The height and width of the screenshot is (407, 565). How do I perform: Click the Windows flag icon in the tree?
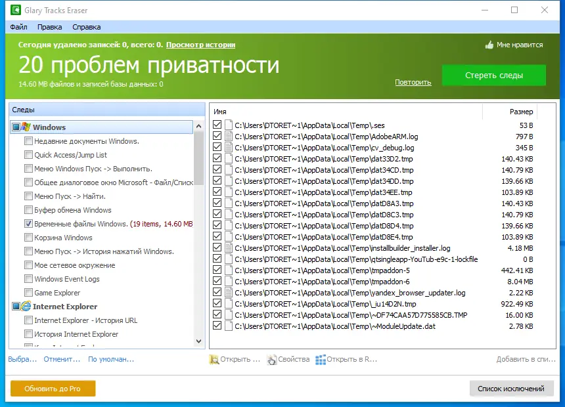point(26,127)
